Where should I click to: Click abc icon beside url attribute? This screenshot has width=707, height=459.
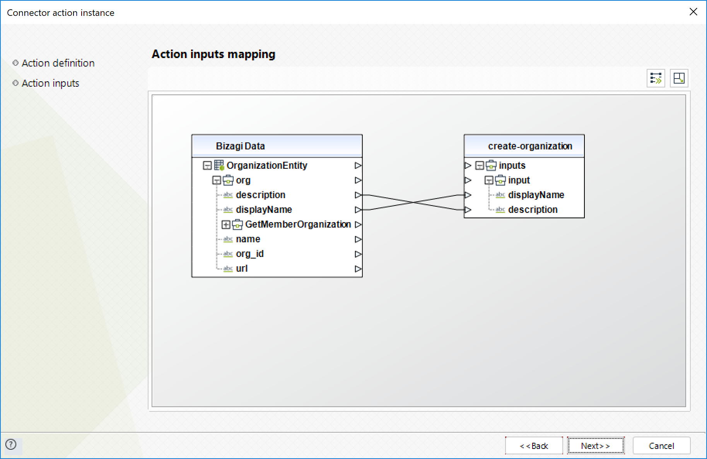pos(228,268)
